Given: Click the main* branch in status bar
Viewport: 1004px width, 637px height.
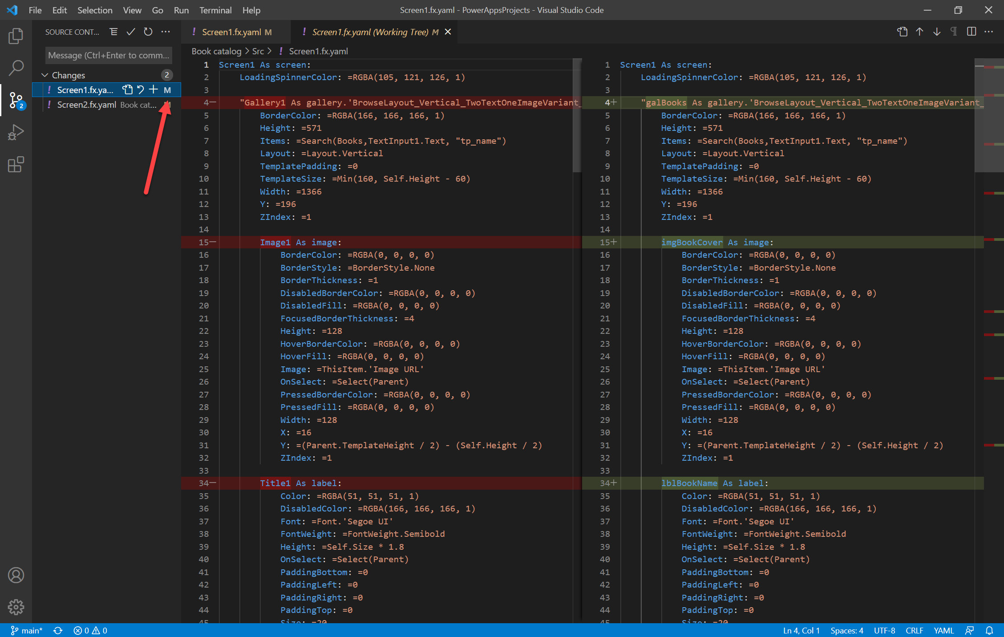Looking at the screenshot, I should [x=27, y=630].
